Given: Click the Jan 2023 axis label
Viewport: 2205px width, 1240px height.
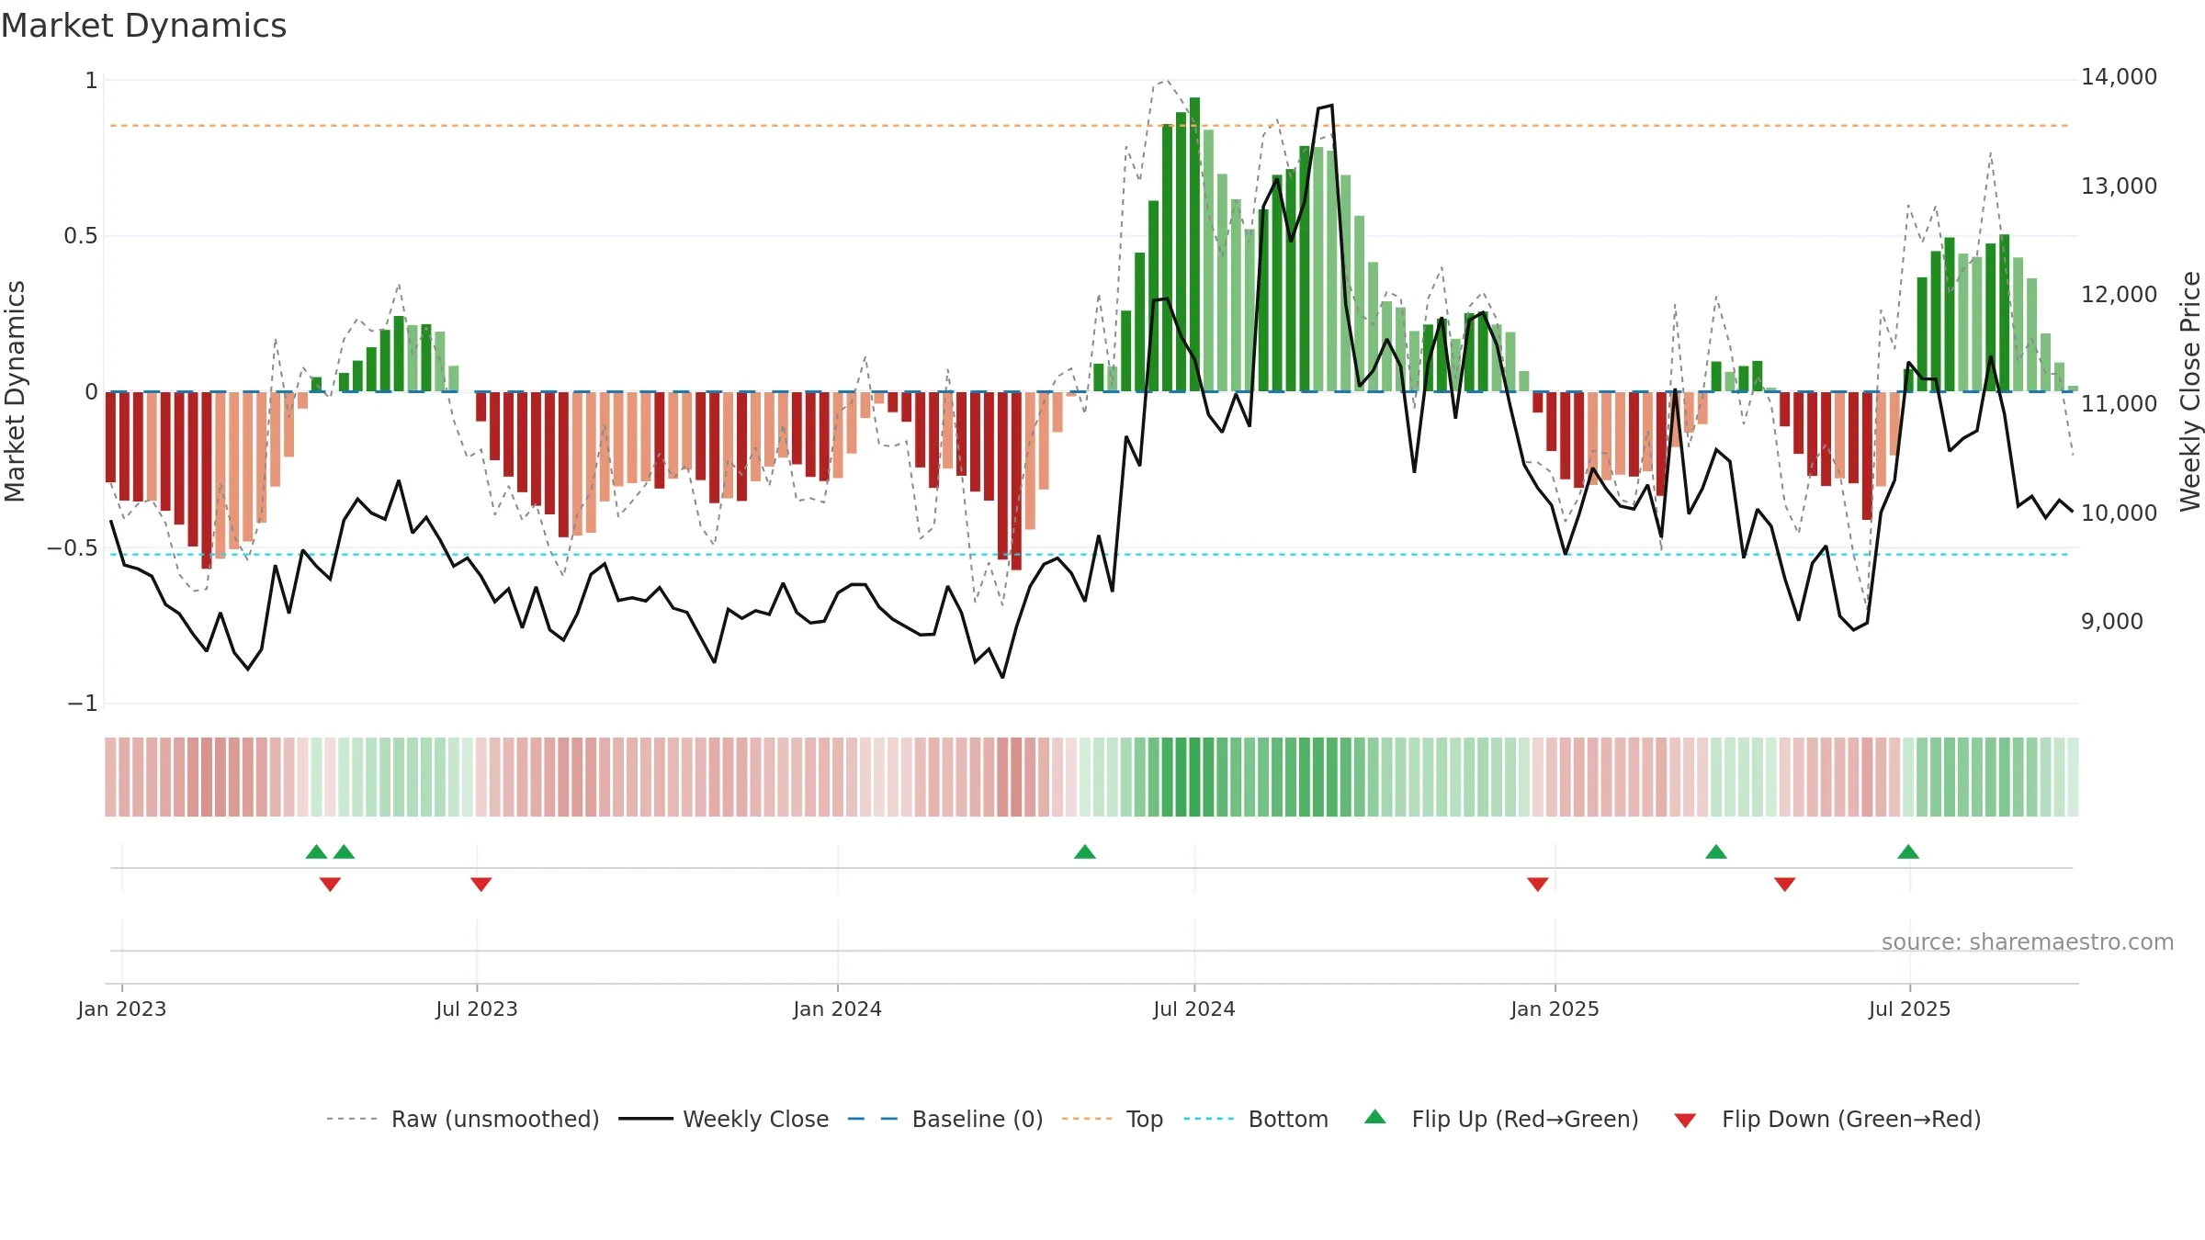Looking at the screenshot, I should point(122,1009).
